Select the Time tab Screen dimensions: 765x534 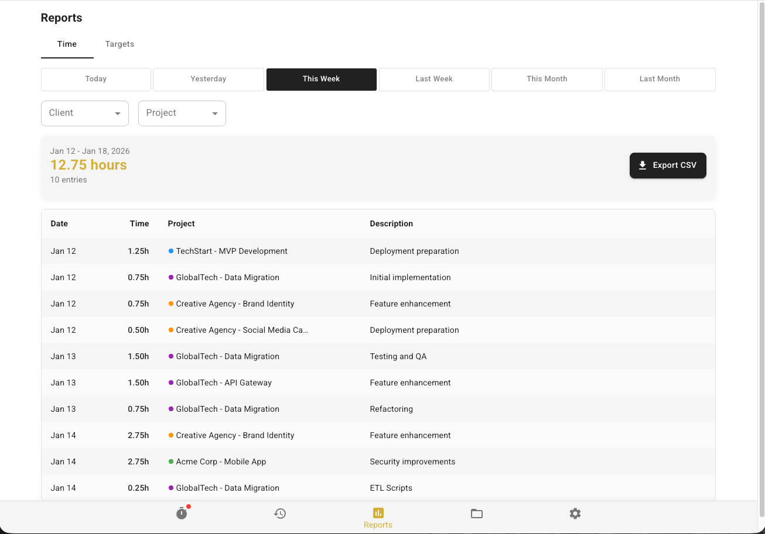(x=67, y=44)
